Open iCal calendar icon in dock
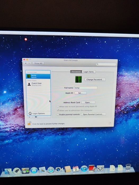 (x=76, y=169)
